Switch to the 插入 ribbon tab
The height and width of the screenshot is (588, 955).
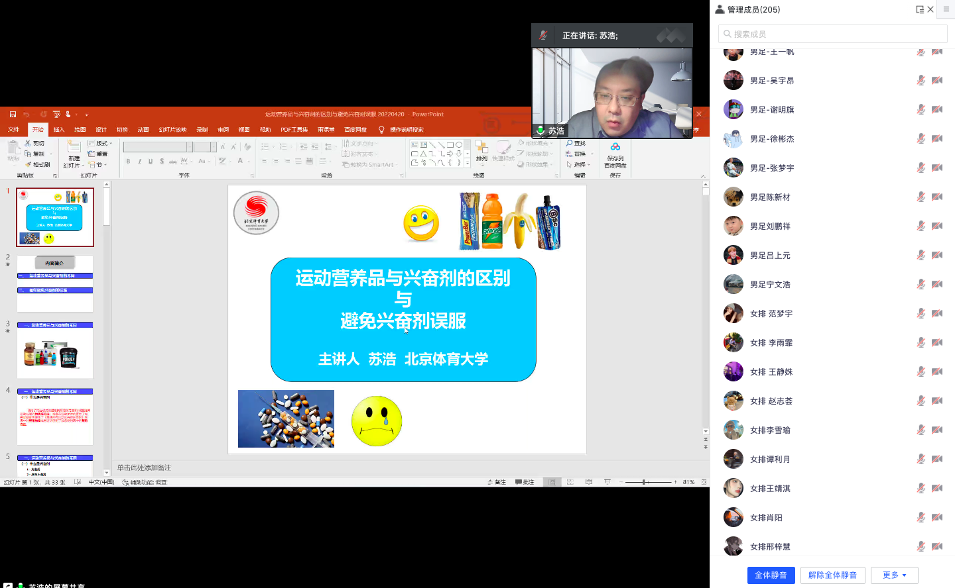pyautogui.click(x=58, y=129)
